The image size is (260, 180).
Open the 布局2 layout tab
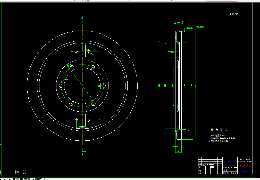point(39,179)
